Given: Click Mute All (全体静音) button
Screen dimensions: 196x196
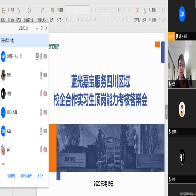Looking at the screenshot, I should click(11, 176).
